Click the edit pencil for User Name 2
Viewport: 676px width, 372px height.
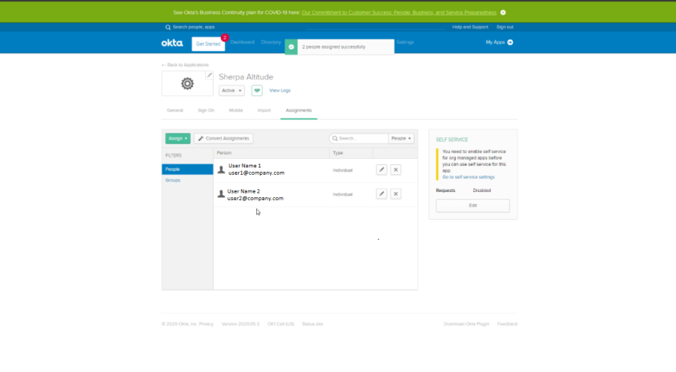tap(382, 194)
